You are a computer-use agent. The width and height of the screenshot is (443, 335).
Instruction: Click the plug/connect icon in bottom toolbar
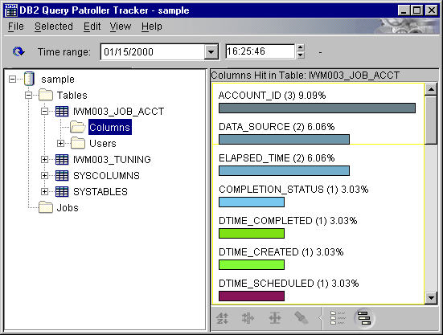tap(301, 318)
